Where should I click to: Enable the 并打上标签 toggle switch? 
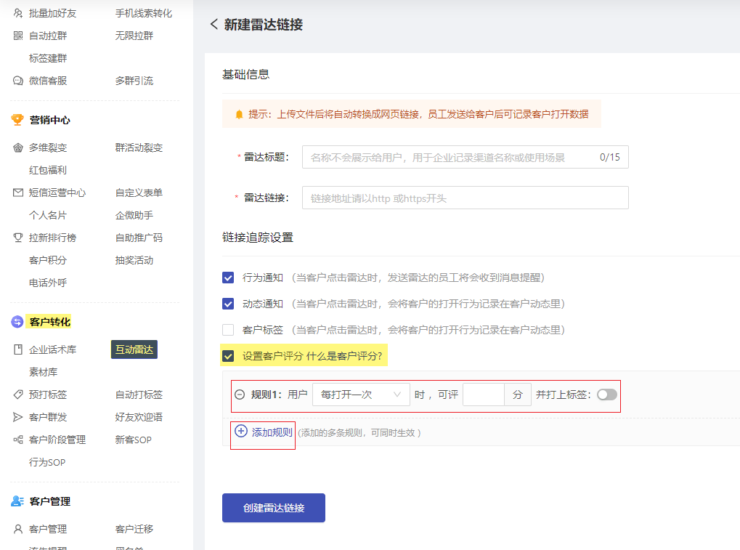(607, 395)
